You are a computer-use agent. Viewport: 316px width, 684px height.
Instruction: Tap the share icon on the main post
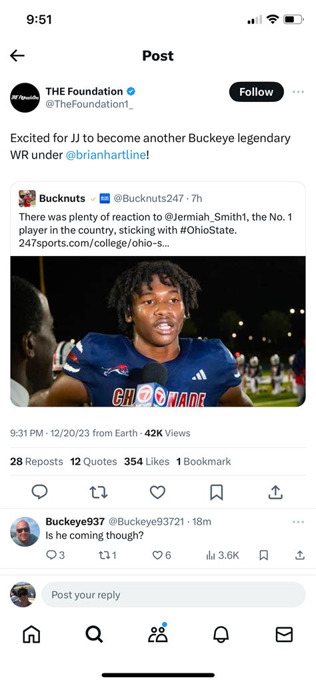coord(275,492)
